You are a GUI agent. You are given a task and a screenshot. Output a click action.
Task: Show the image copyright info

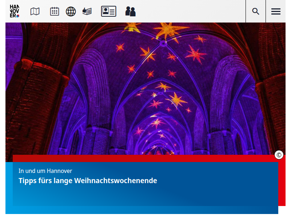279,155
